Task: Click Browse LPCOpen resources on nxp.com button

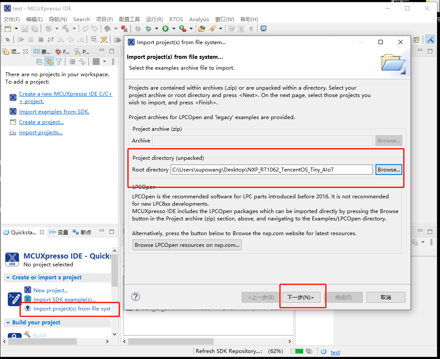Action: click(187, 245)
